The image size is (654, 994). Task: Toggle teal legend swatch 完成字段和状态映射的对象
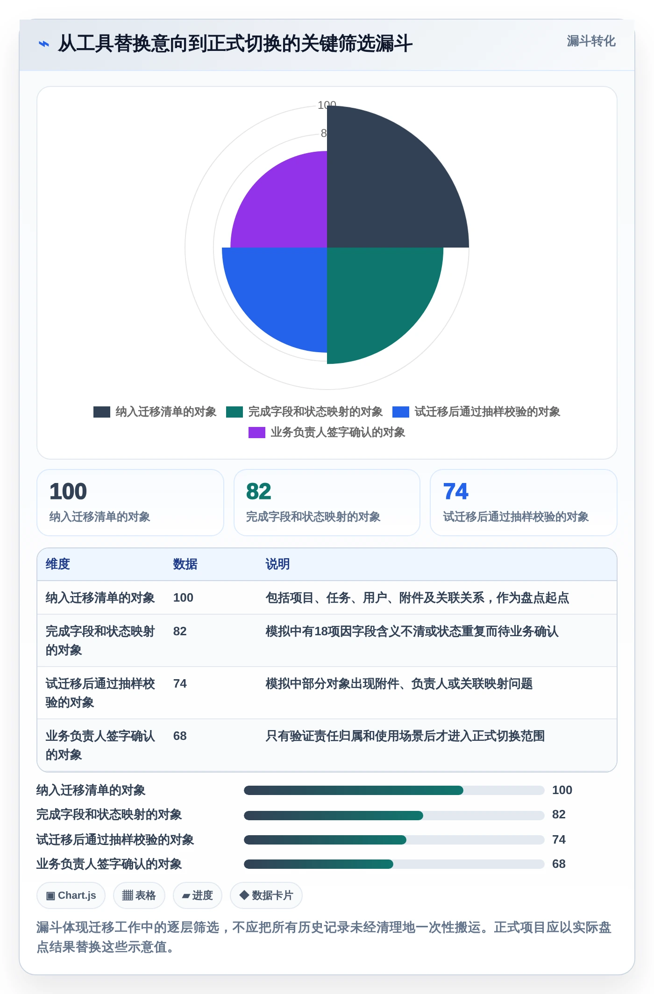pyautogui.click(x=235, y=412)
